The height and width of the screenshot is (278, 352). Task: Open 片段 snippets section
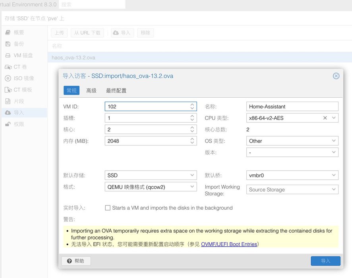tap(19, 101)
